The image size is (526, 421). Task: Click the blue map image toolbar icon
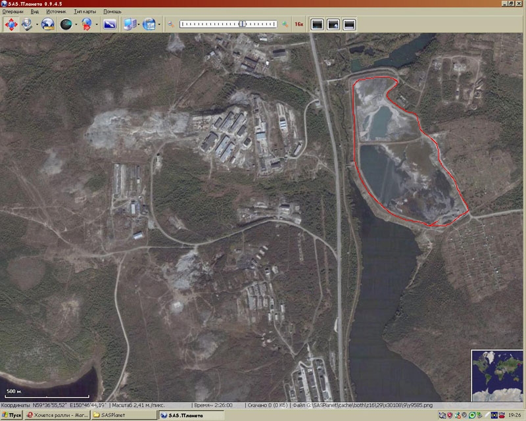[x=109, y=24]
